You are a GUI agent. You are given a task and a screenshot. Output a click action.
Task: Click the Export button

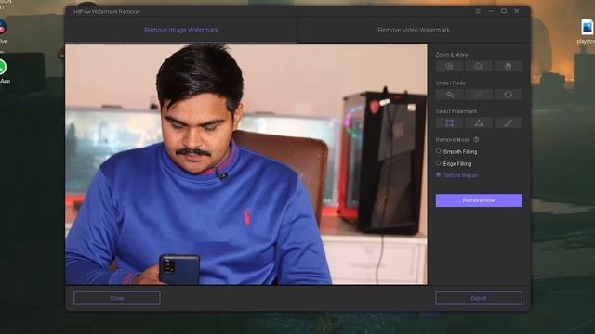[479, 298]
